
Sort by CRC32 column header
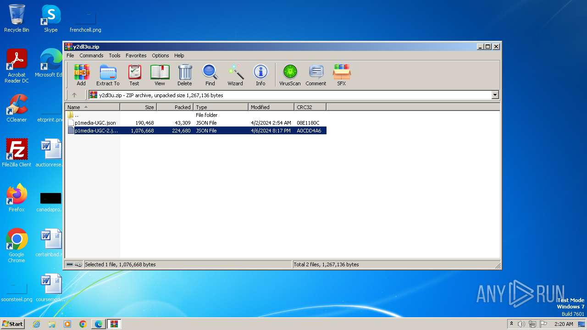(x=310, y=107)
